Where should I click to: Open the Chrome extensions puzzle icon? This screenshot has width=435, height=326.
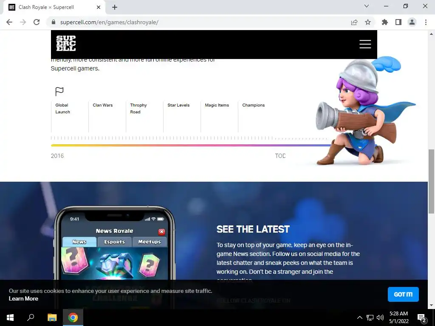tap(385, 22)
